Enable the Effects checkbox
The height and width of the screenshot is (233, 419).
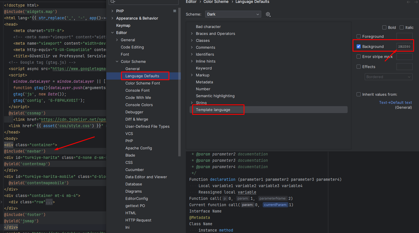point(359,67)
